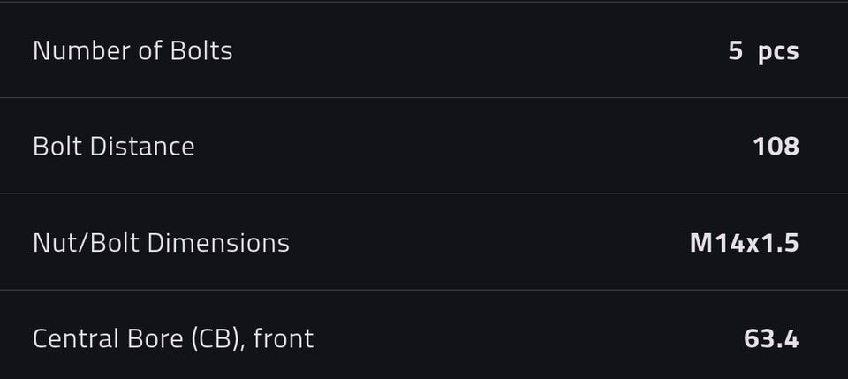848x379 pixels.
Task: Click the word Bolt in Bolt Distance
Action: pyautogui.click(x=56, y=146)
